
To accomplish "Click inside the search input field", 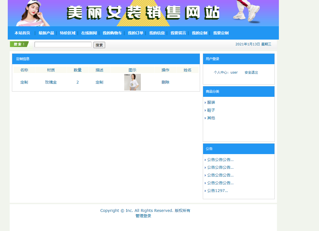I will (63, 44).
